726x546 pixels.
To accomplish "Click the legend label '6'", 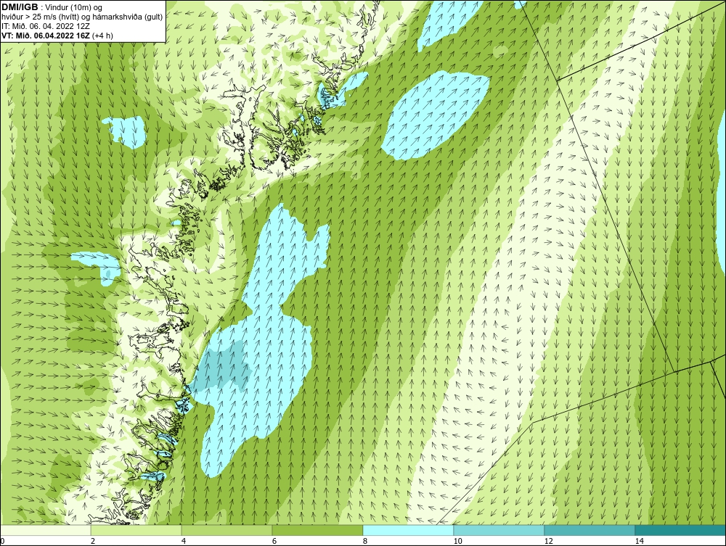I will 274,541.
